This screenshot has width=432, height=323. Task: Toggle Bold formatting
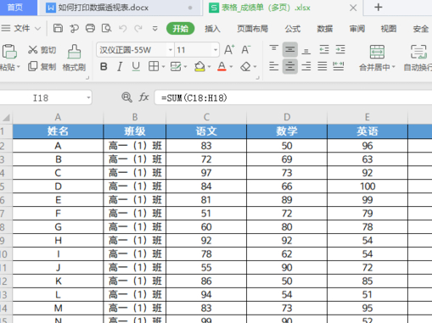pos(104,67)
